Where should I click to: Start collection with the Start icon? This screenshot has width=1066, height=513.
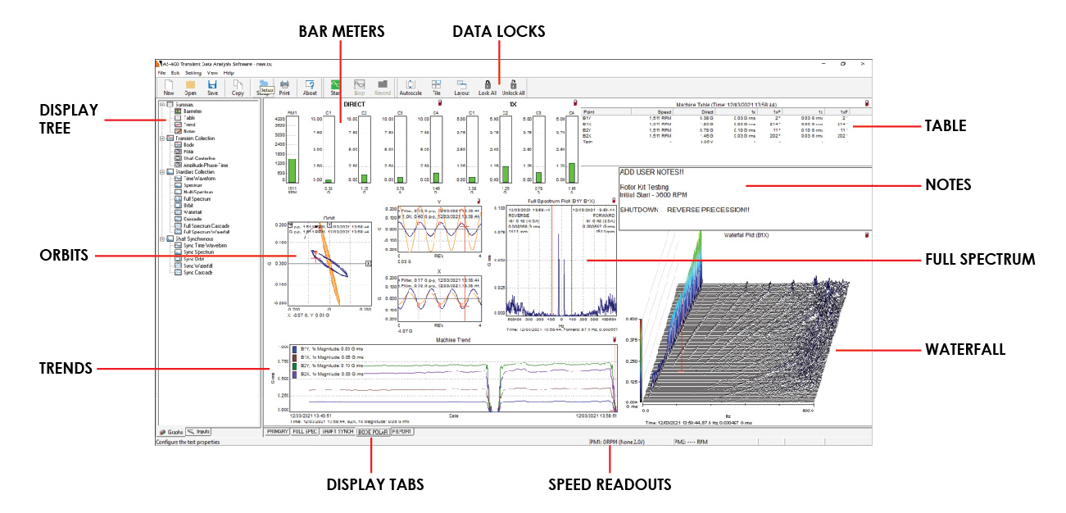click(335, 88)
